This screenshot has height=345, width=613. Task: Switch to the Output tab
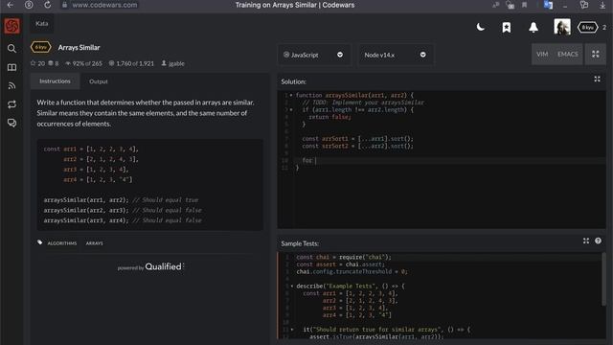coord(98,81)
